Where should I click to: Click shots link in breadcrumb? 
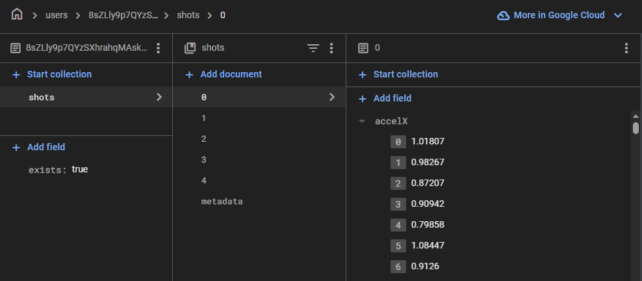click(x=188, y=15)
